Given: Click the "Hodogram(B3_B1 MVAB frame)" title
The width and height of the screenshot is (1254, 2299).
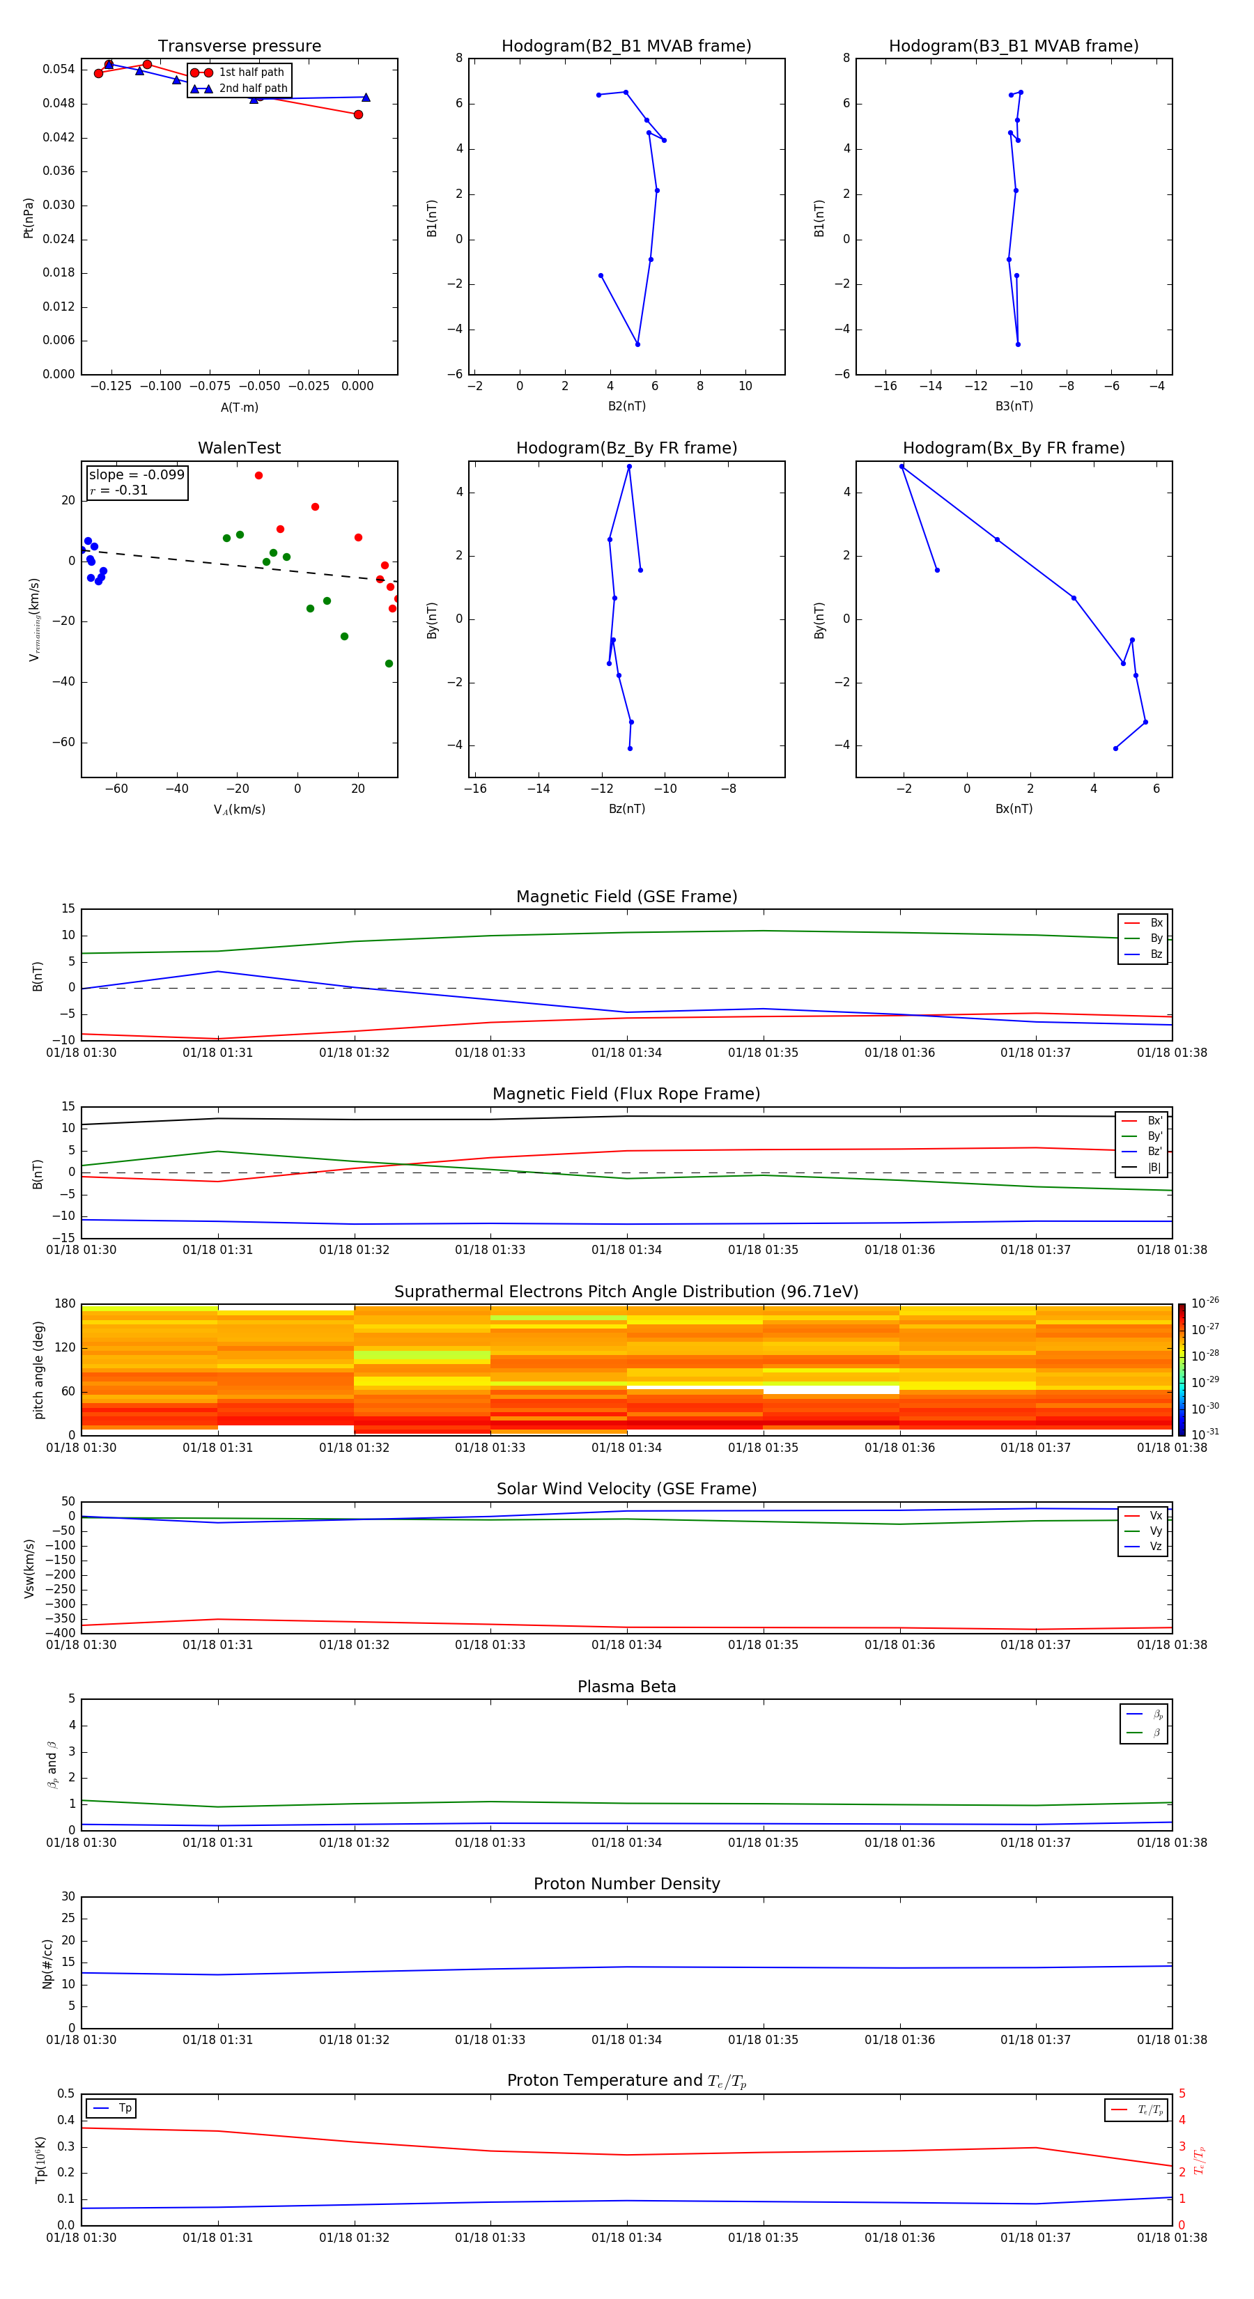Looking at the screenshot, I should [x=1014, y=47].
